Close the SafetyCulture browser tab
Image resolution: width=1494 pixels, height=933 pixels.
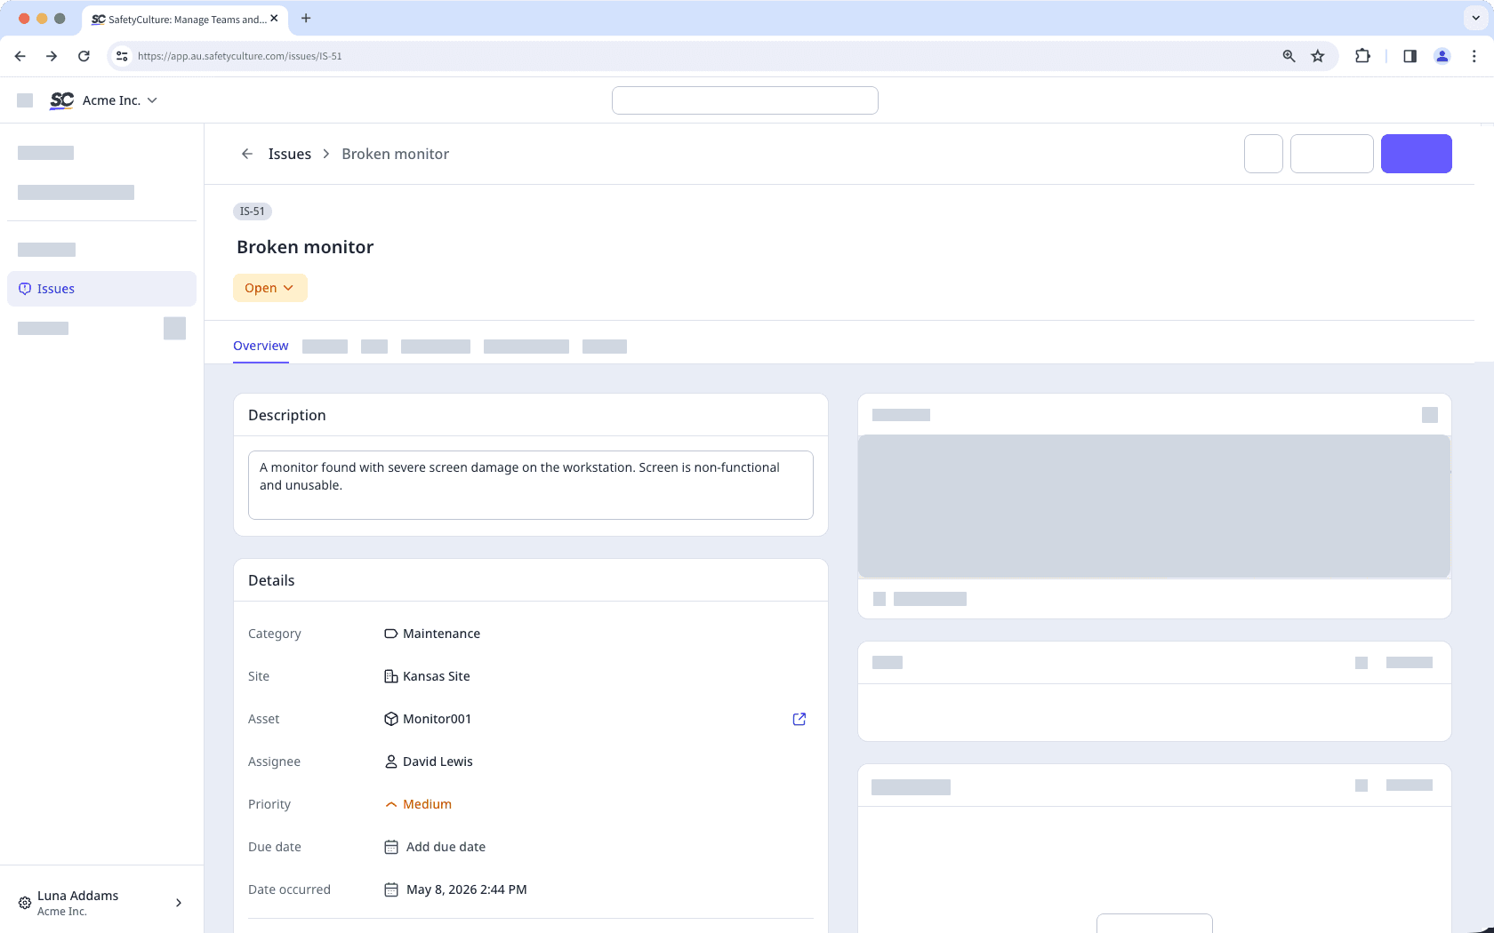(274, 18)
